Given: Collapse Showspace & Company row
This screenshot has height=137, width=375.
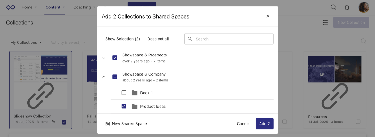Looking at the screenshot, I should (104, 77).
